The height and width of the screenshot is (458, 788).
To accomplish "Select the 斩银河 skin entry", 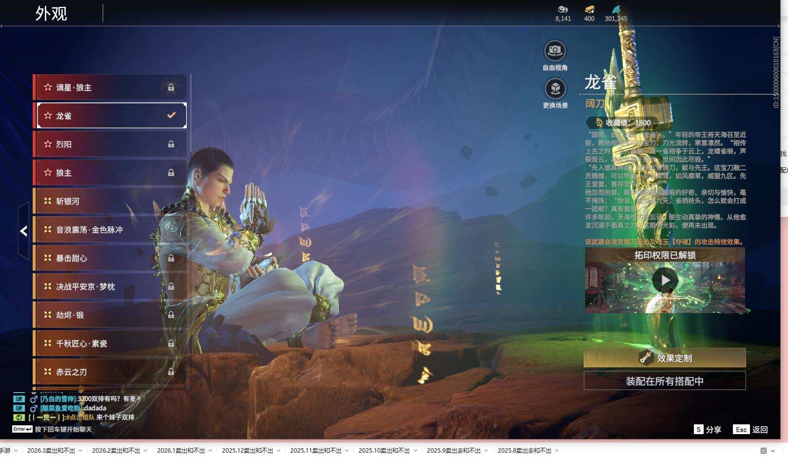I will click(x=110, y=201).
